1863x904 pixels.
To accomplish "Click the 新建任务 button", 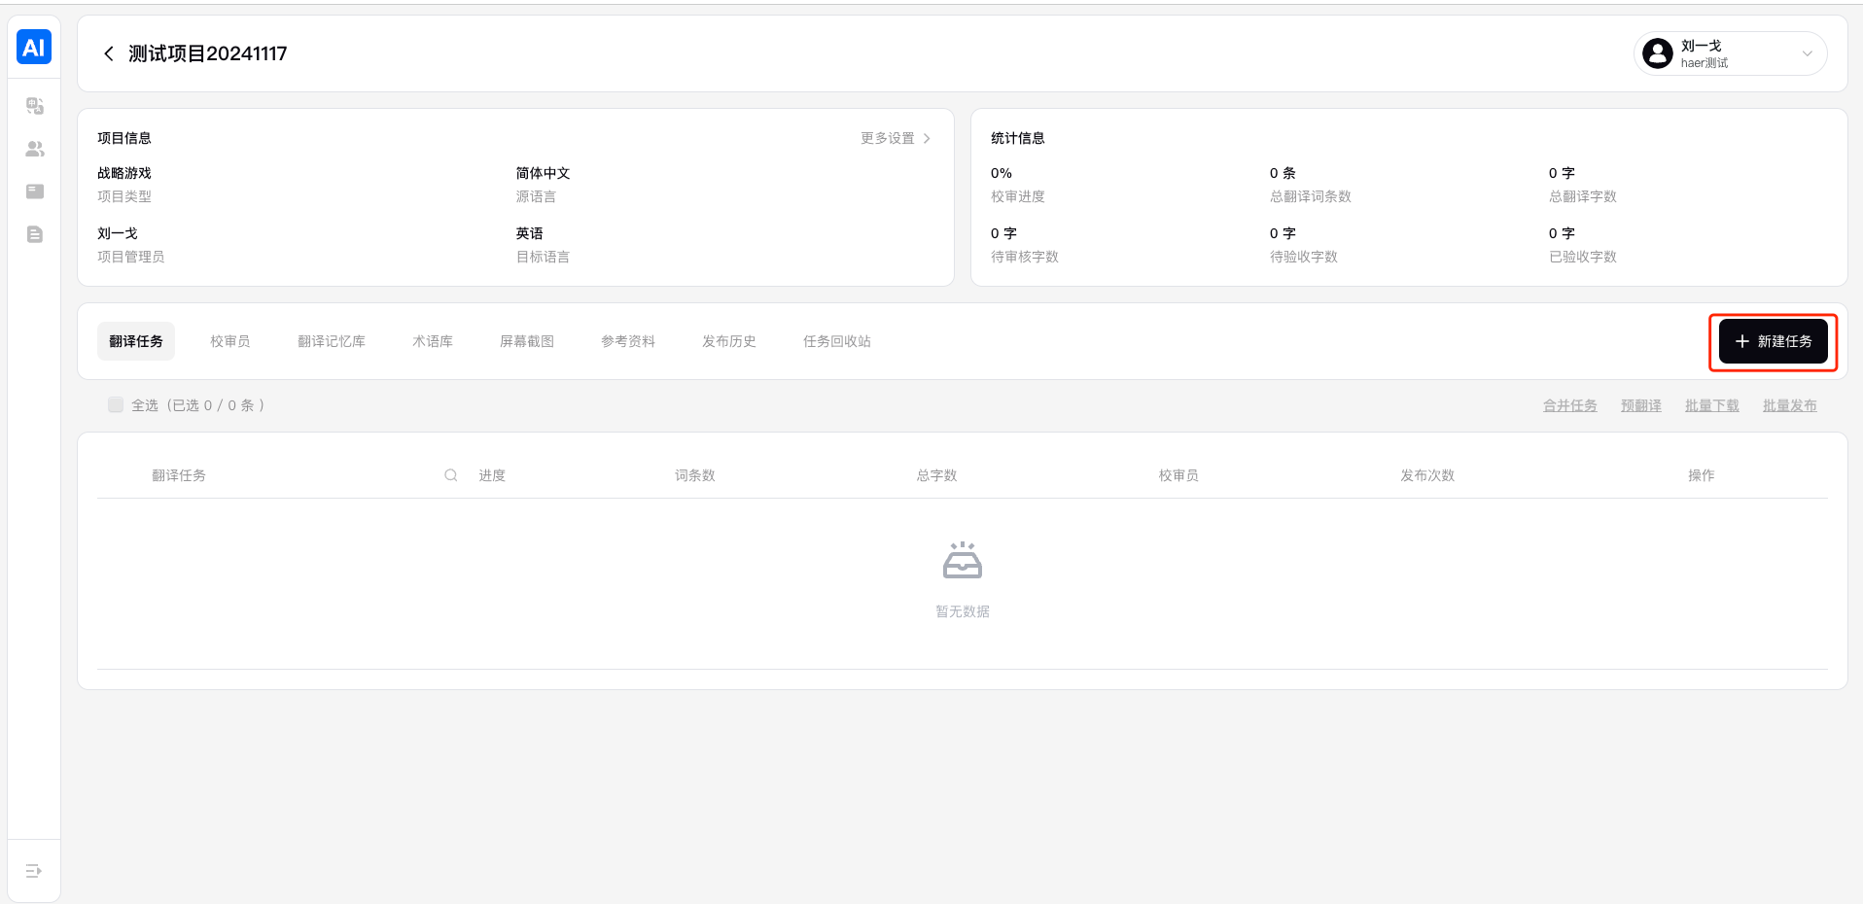I will (1773, 341).
